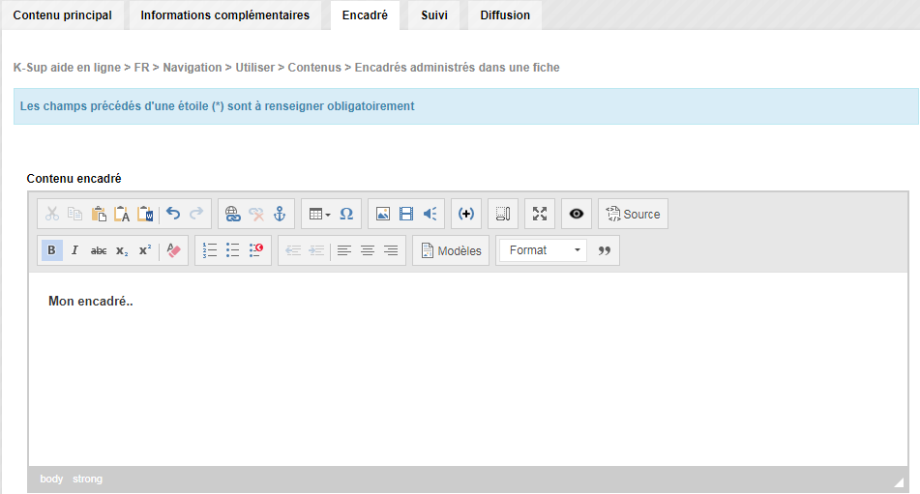Open the Modèles templates button

click(x=451, y=250)
